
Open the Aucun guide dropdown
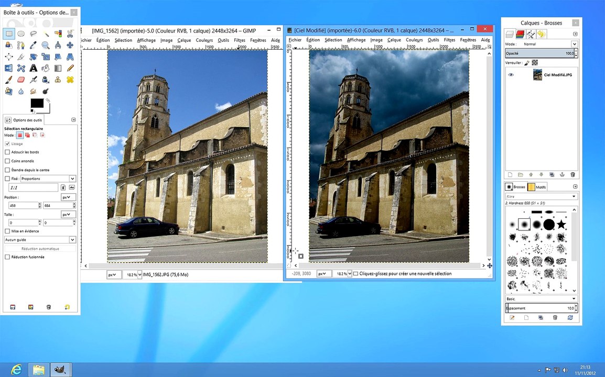coord(40,240)
